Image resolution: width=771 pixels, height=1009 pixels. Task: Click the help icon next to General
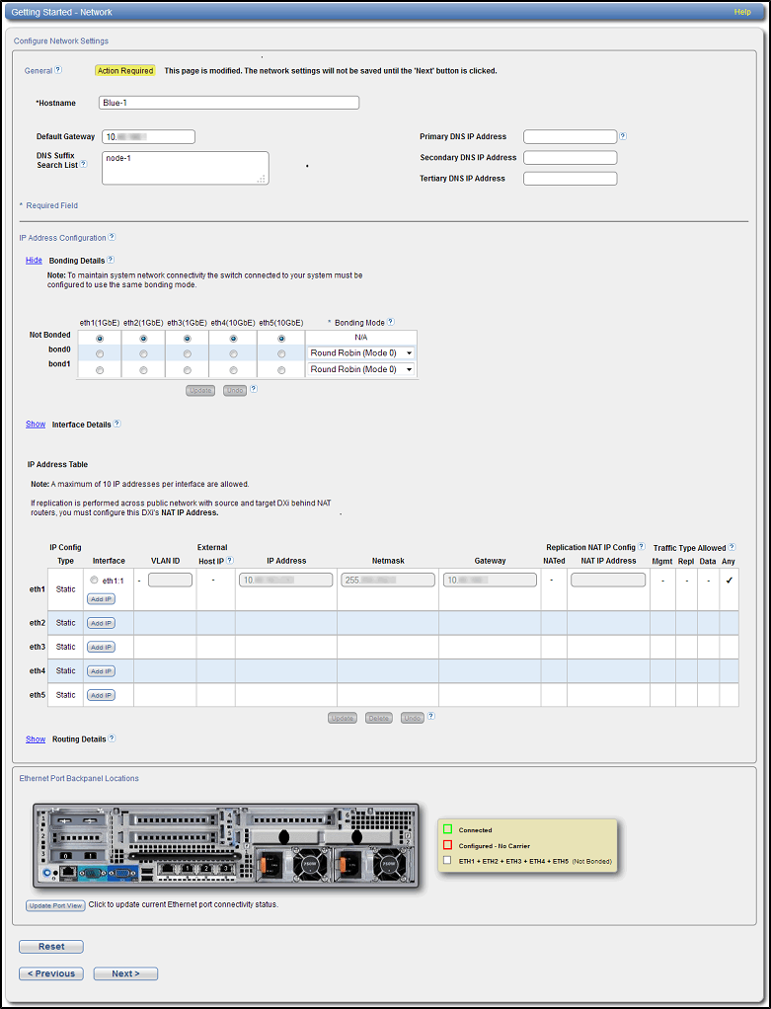point(58,70)
